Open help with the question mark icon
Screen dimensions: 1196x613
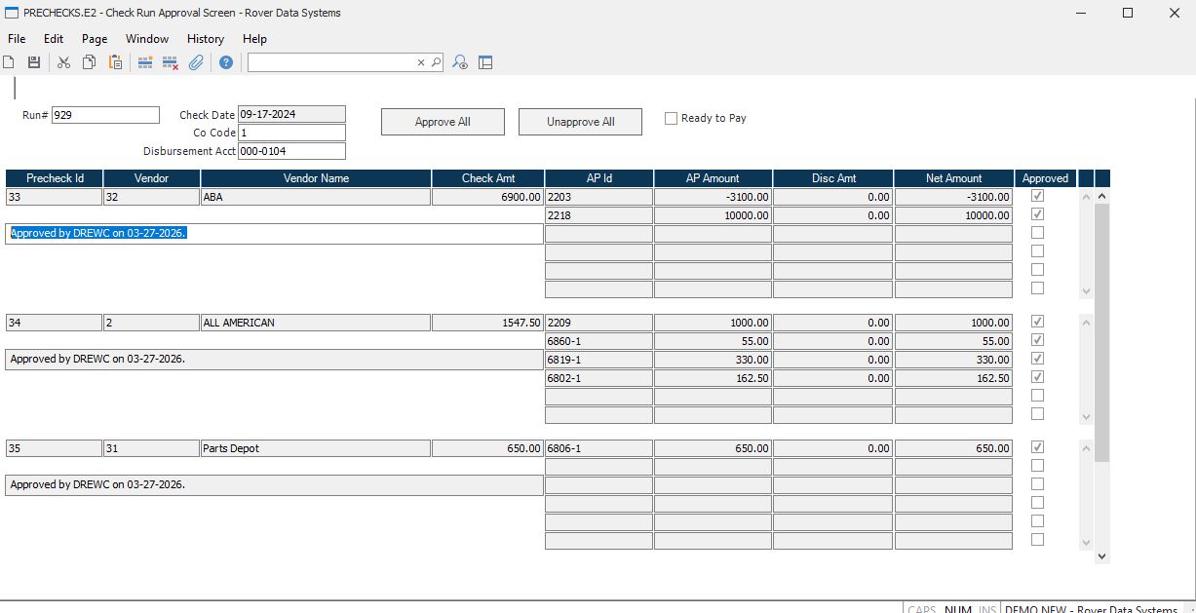pos(226,62)
